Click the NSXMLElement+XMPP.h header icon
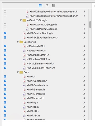 (x=24, y=64)
